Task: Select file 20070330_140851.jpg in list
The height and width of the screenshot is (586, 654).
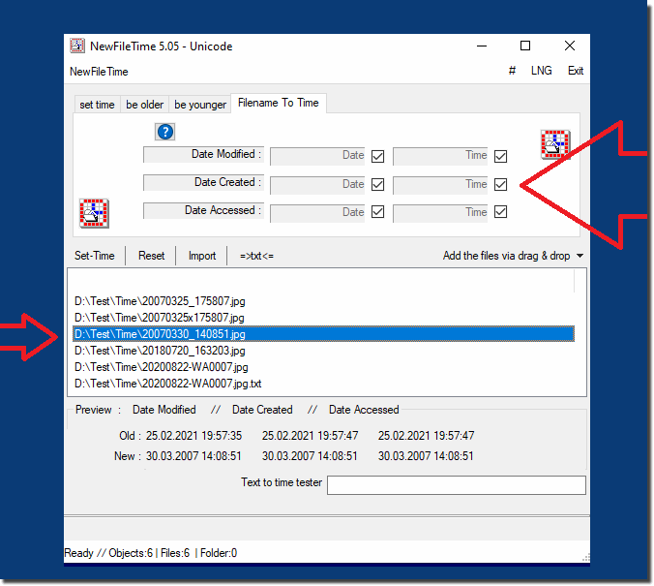Action: point(324,334)
